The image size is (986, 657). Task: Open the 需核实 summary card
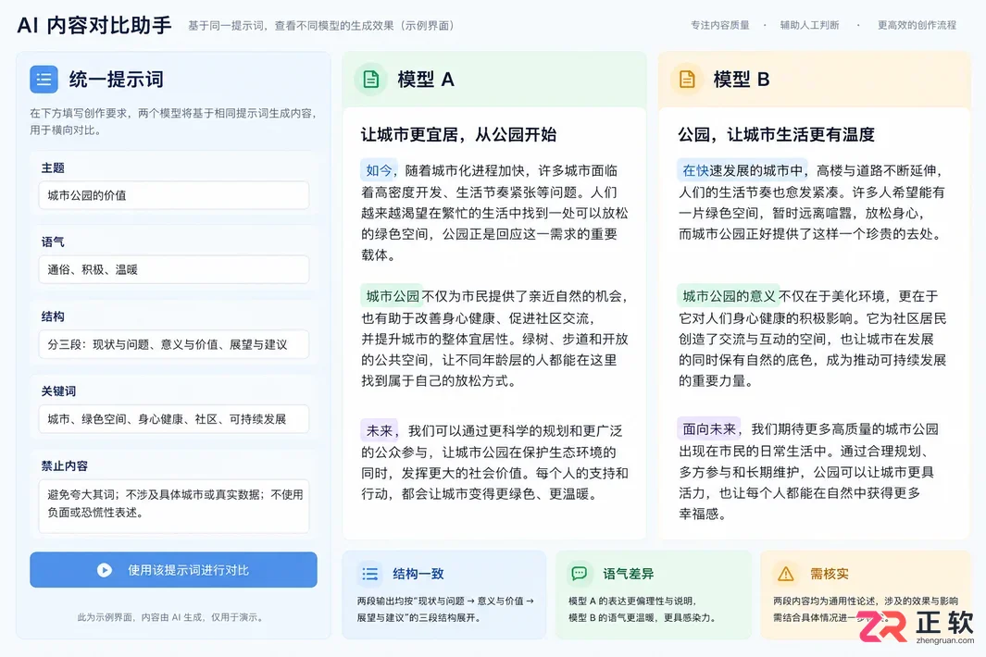(866, 595)
